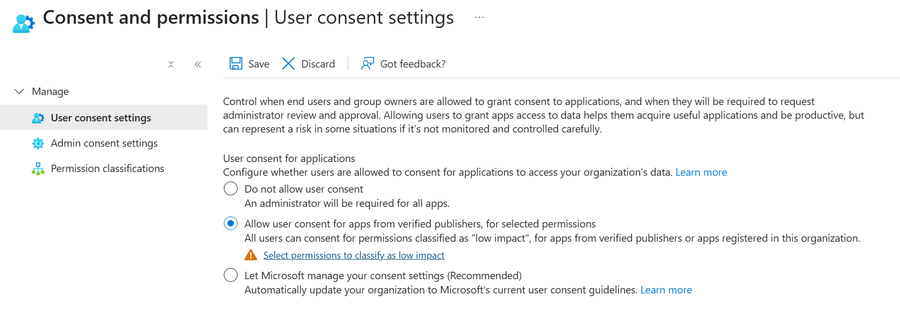Click the Consent and permissions header icon

click(x=23, y=23)
